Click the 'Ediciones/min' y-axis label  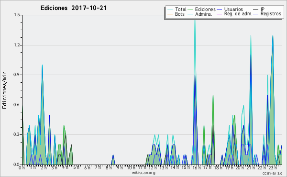pyautogui.click(x=4, y=90)
